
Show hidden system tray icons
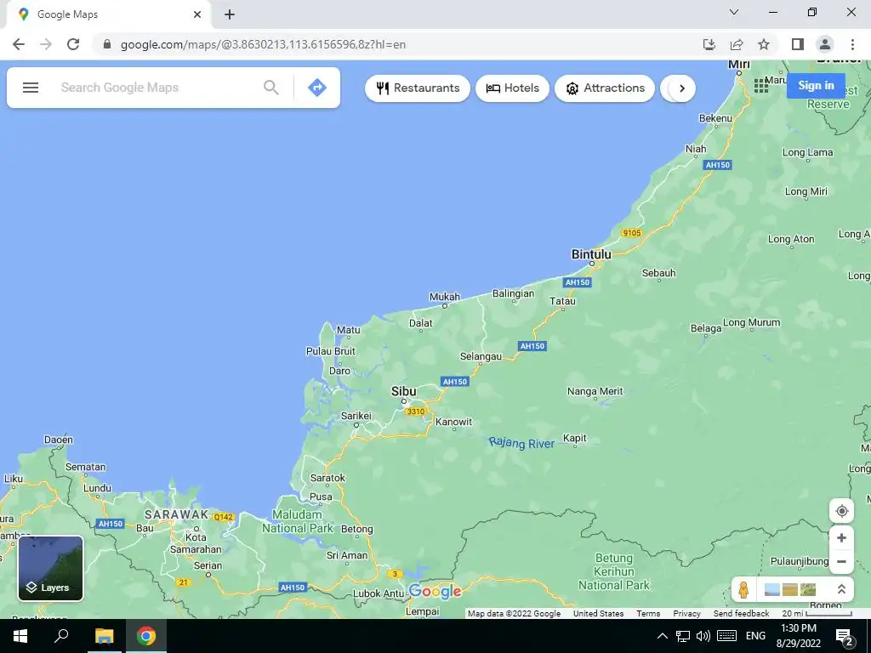pyautogui.click(x=662, y=636)
